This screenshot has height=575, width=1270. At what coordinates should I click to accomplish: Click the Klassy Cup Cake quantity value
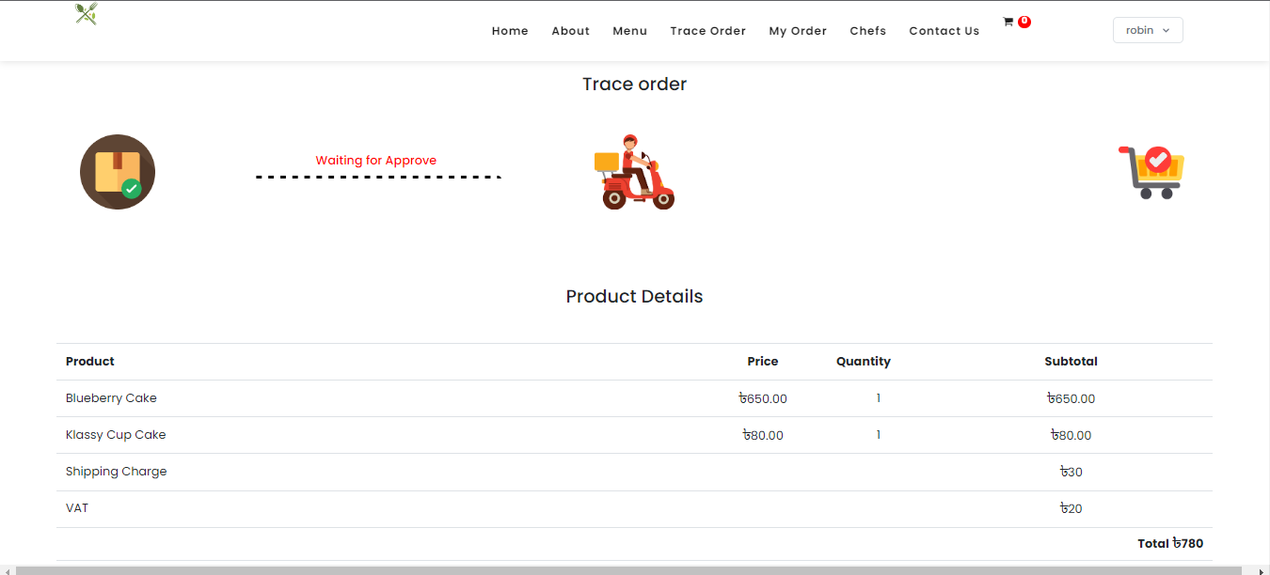pos(879,435)
